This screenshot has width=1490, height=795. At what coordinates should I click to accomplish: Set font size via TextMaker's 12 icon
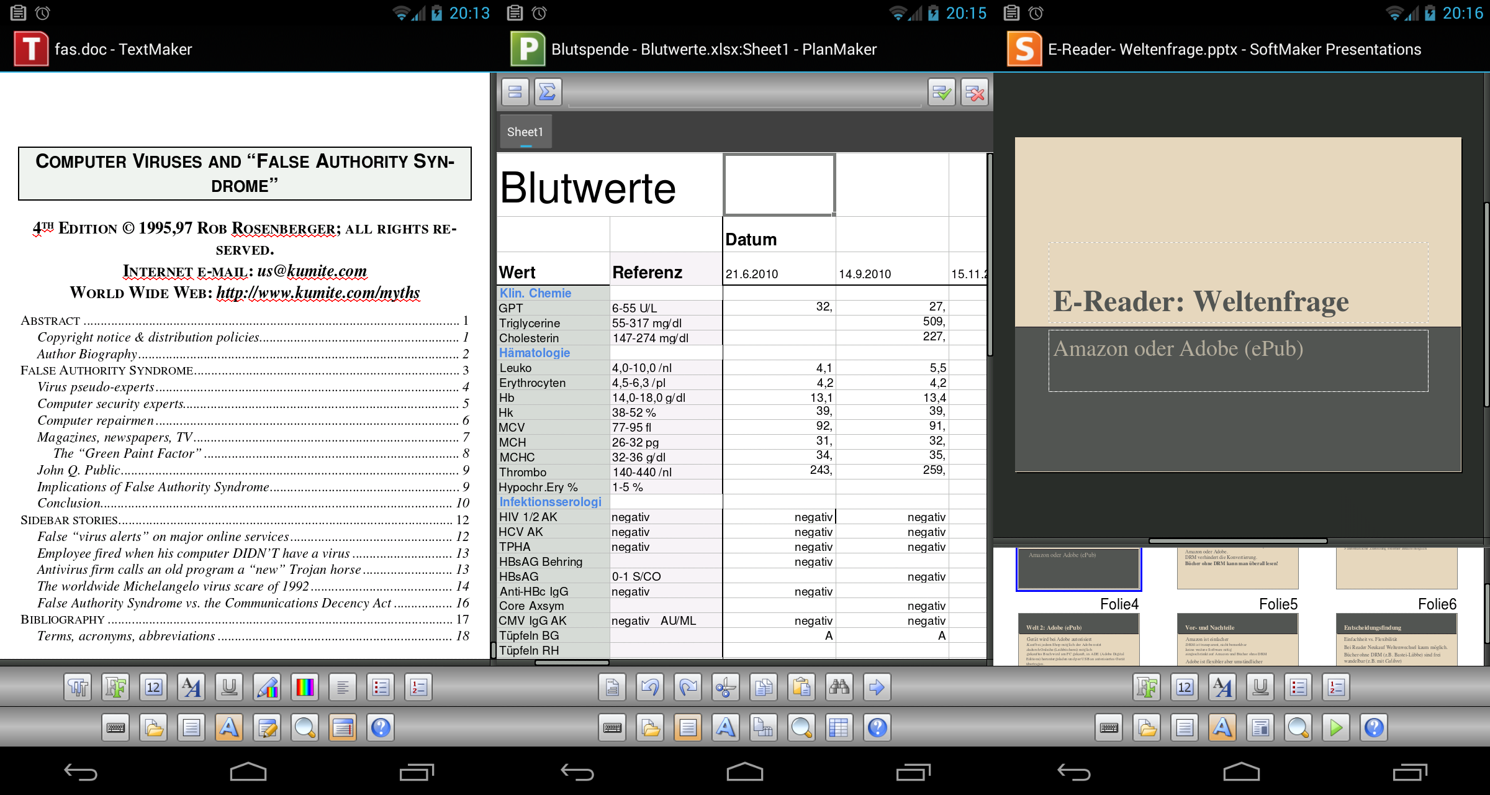153,687
